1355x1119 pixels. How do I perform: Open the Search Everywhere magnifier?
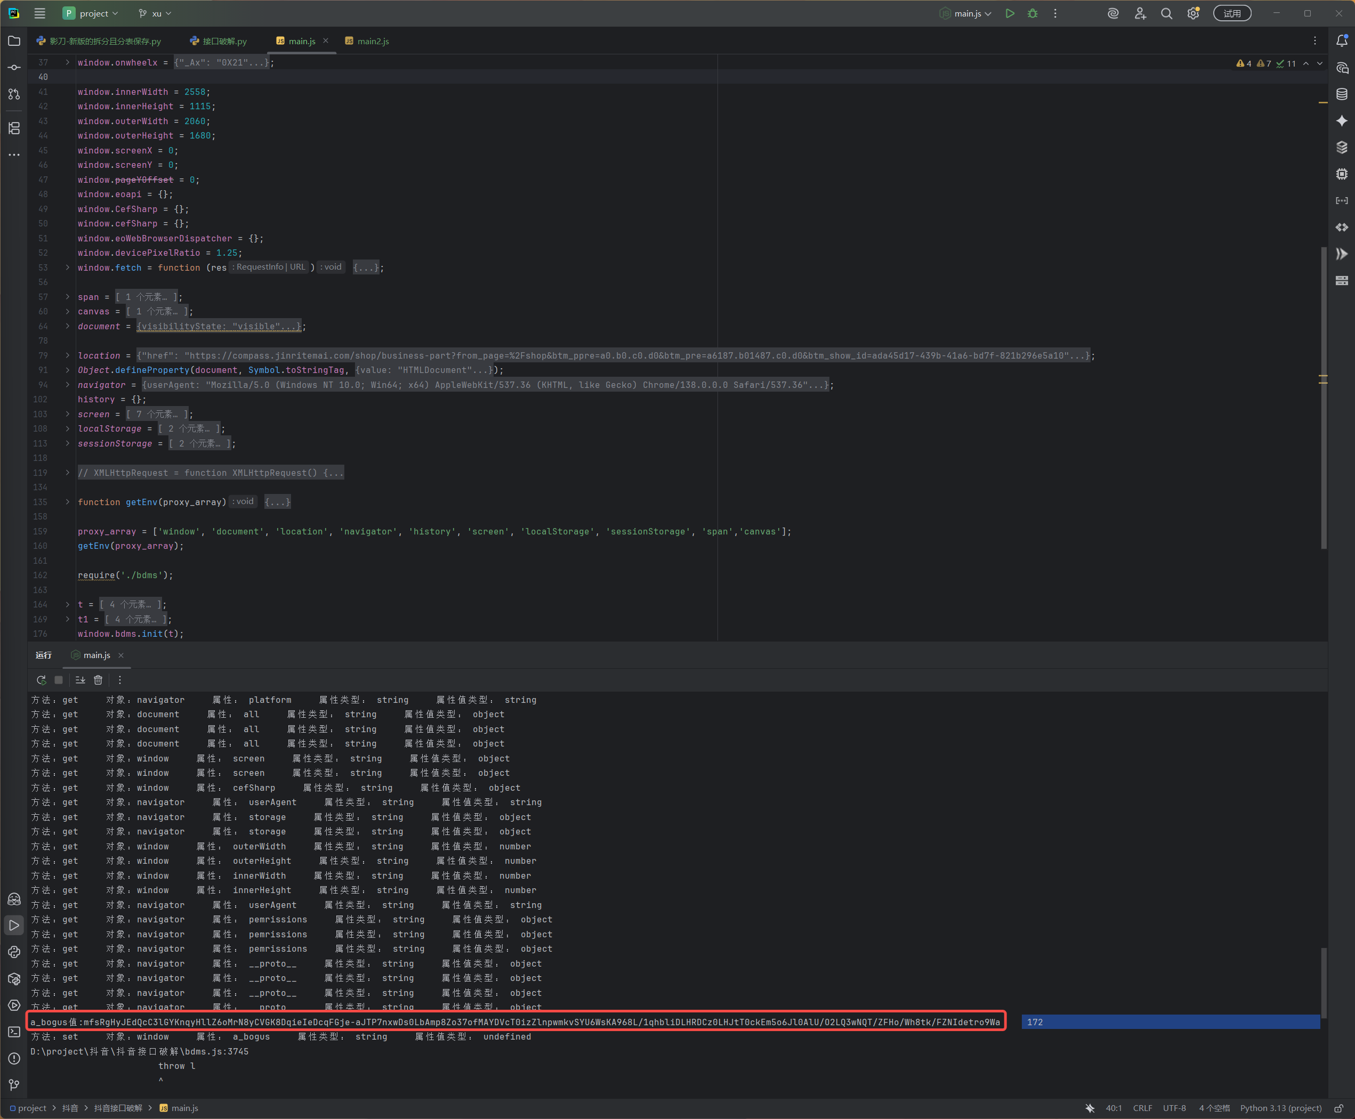1166,13
